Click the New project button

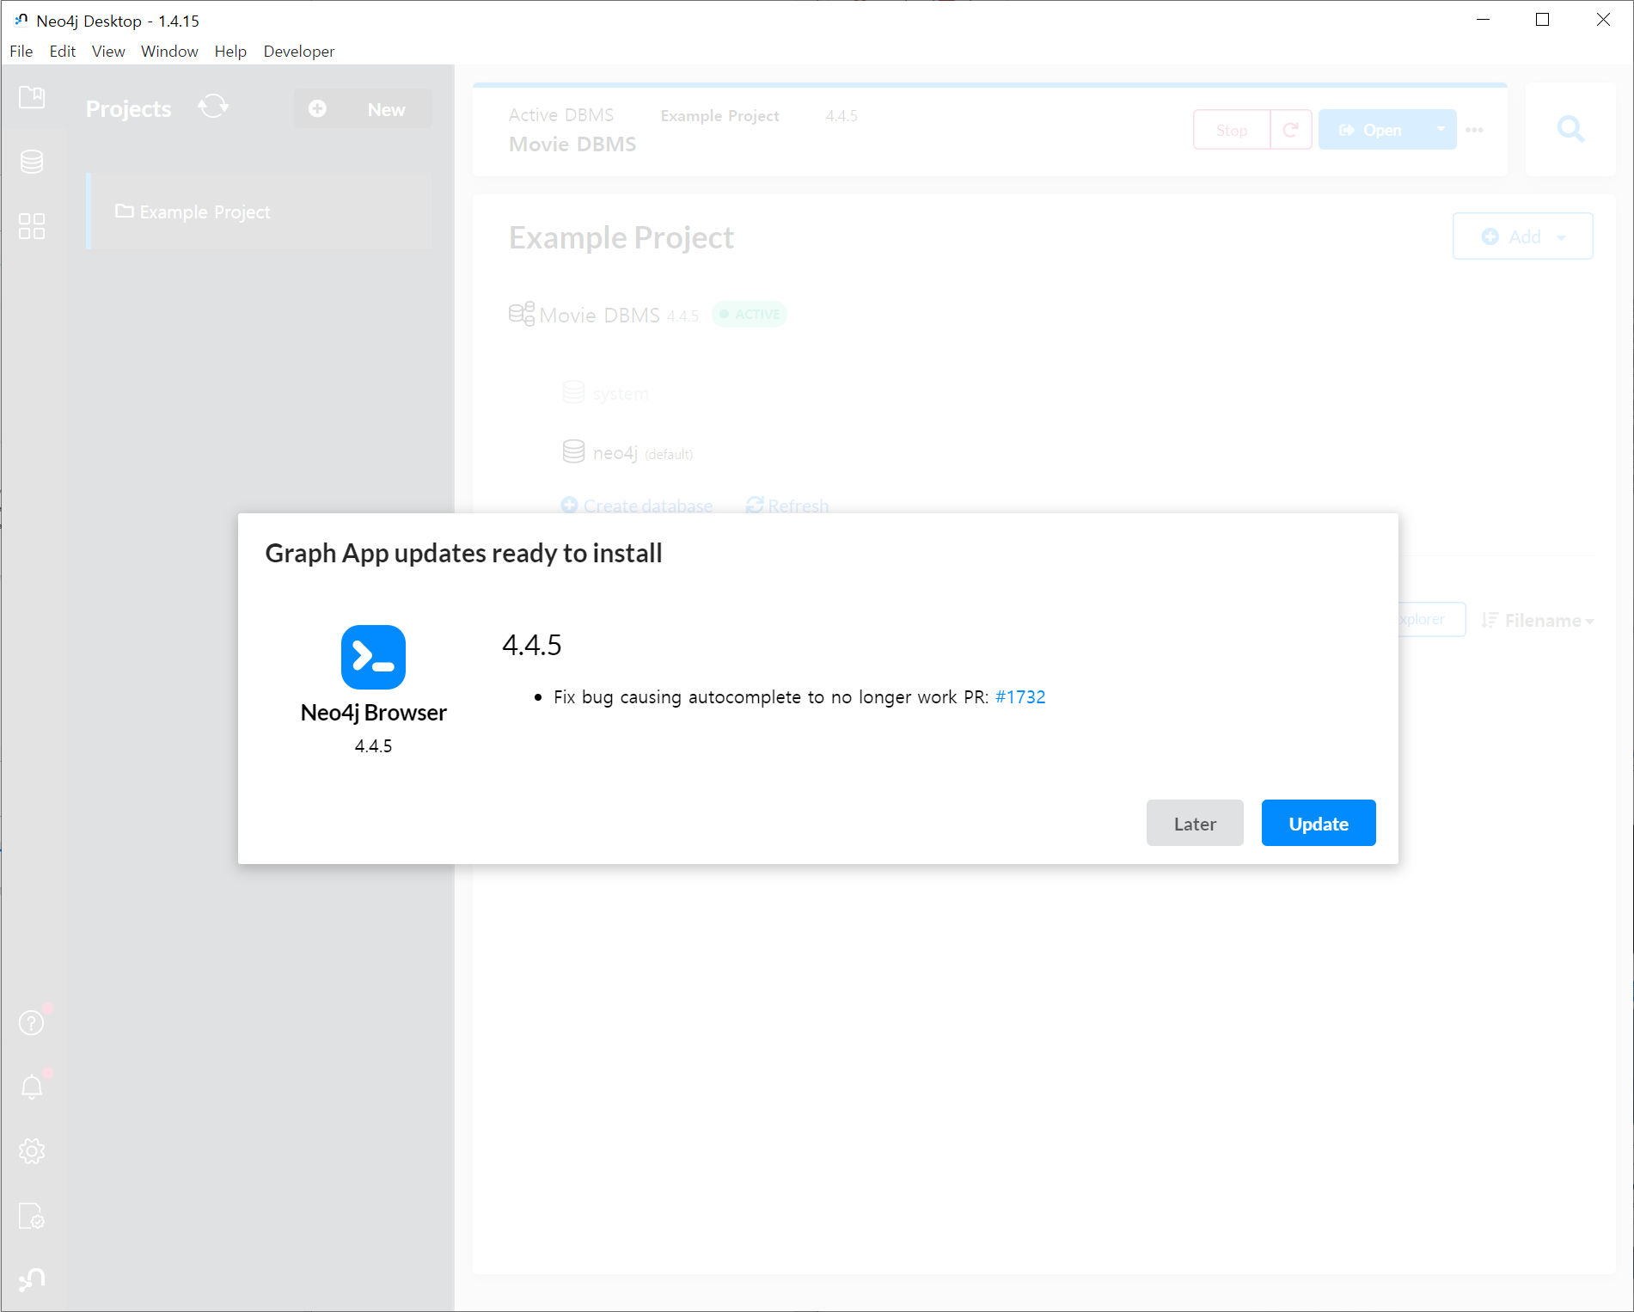[x=363, y=109]
